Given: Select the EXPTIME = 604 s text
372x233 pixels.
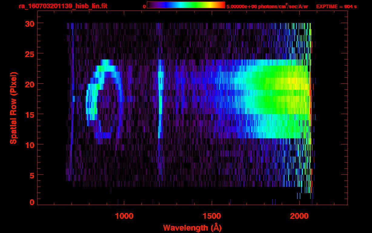Looking at the screenshot, I should tap(336, 6).
